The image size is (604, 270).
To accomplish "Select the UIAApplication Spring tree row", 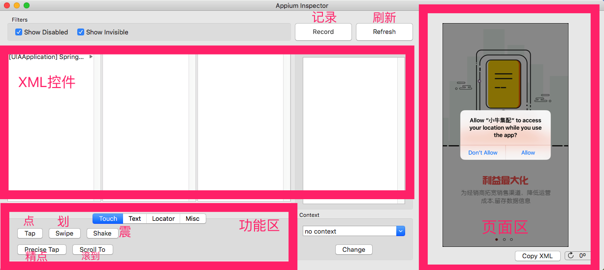I will 51,57.
